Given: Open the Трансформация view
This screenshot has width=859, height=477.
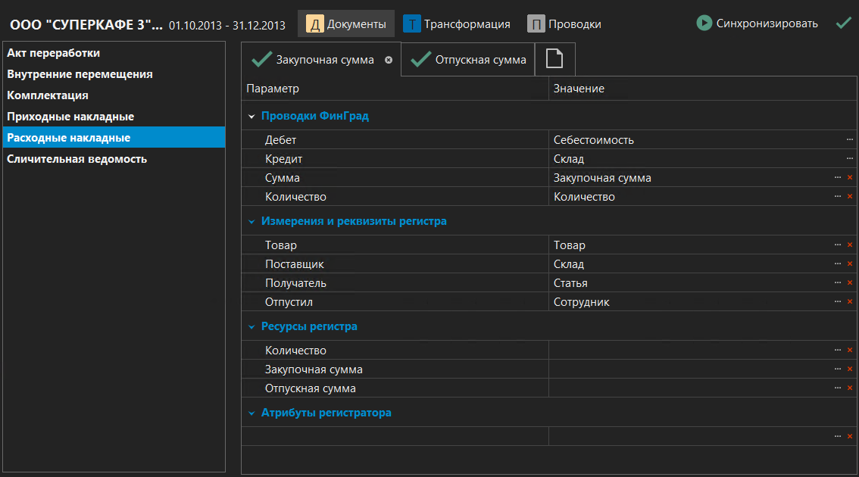Looking at the screenshot, I should pos(457,24).
